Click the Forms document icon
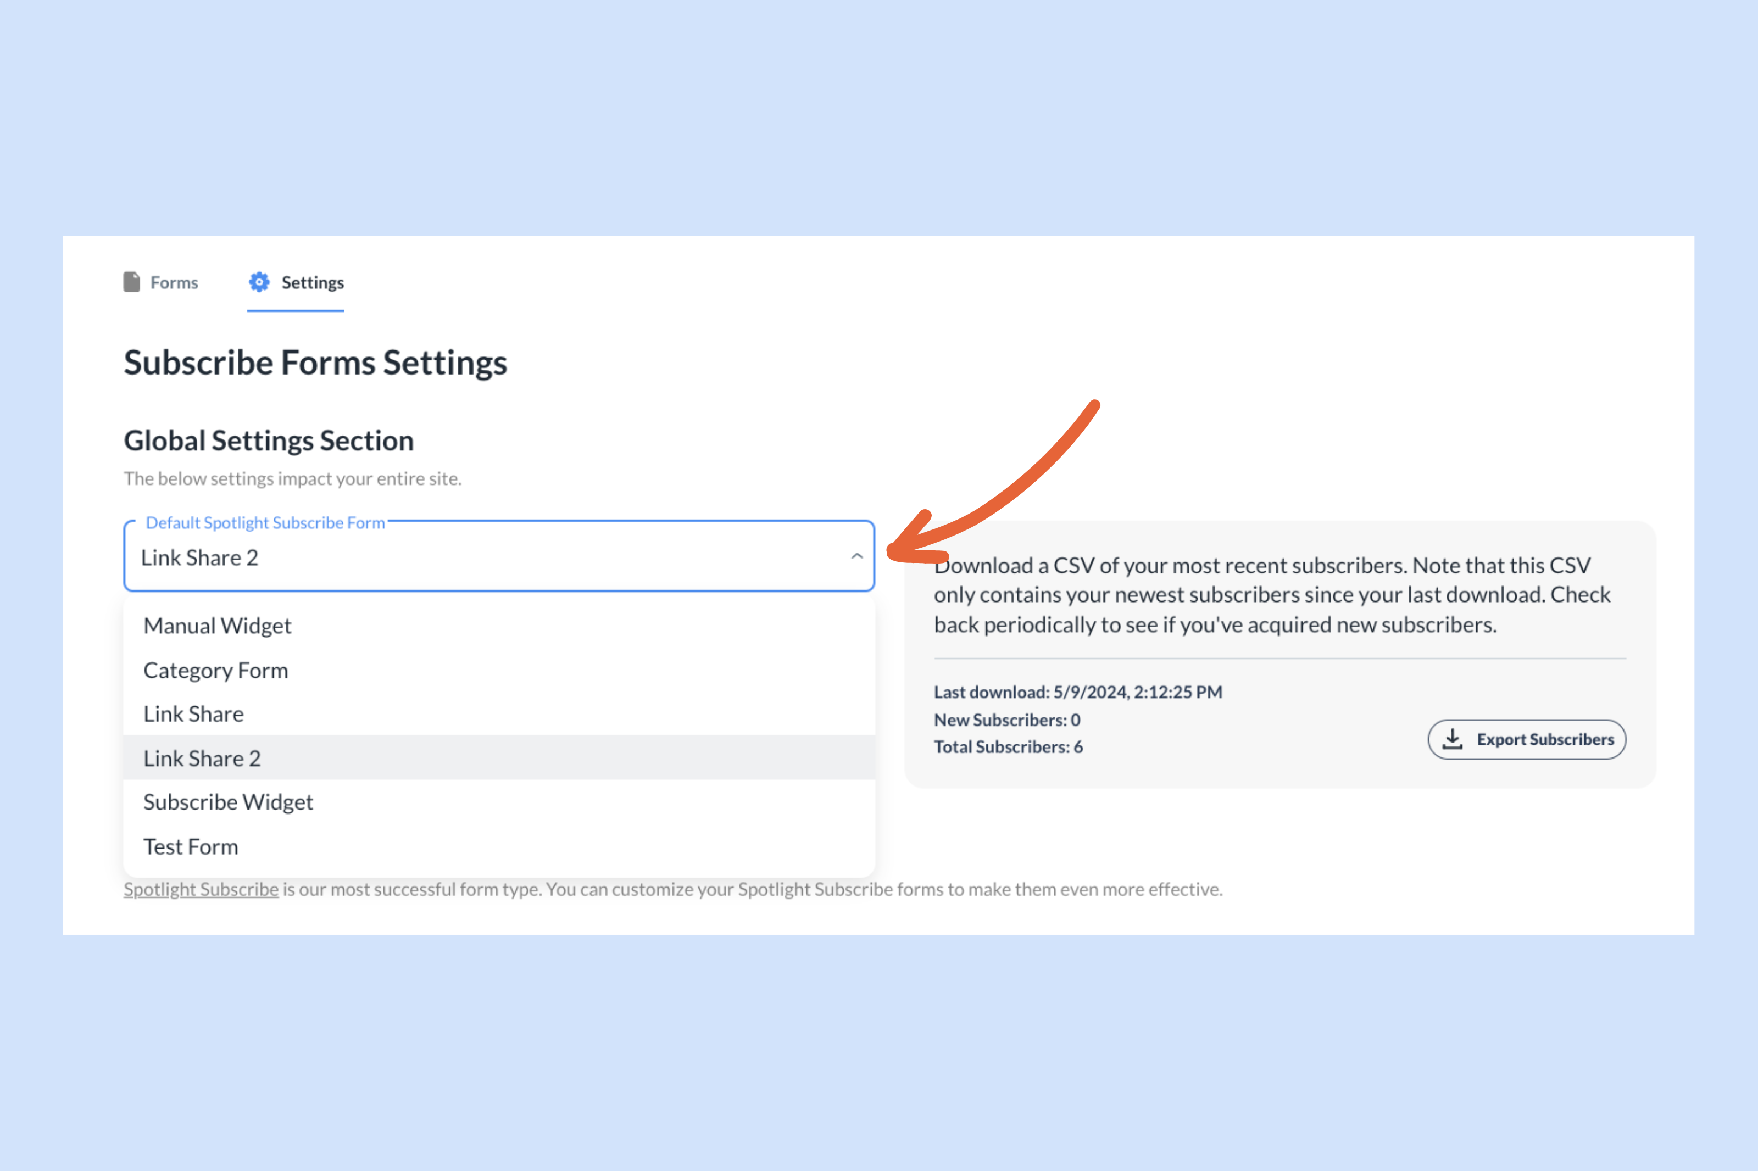The image size is (1758, 1171). pos(131,282)
